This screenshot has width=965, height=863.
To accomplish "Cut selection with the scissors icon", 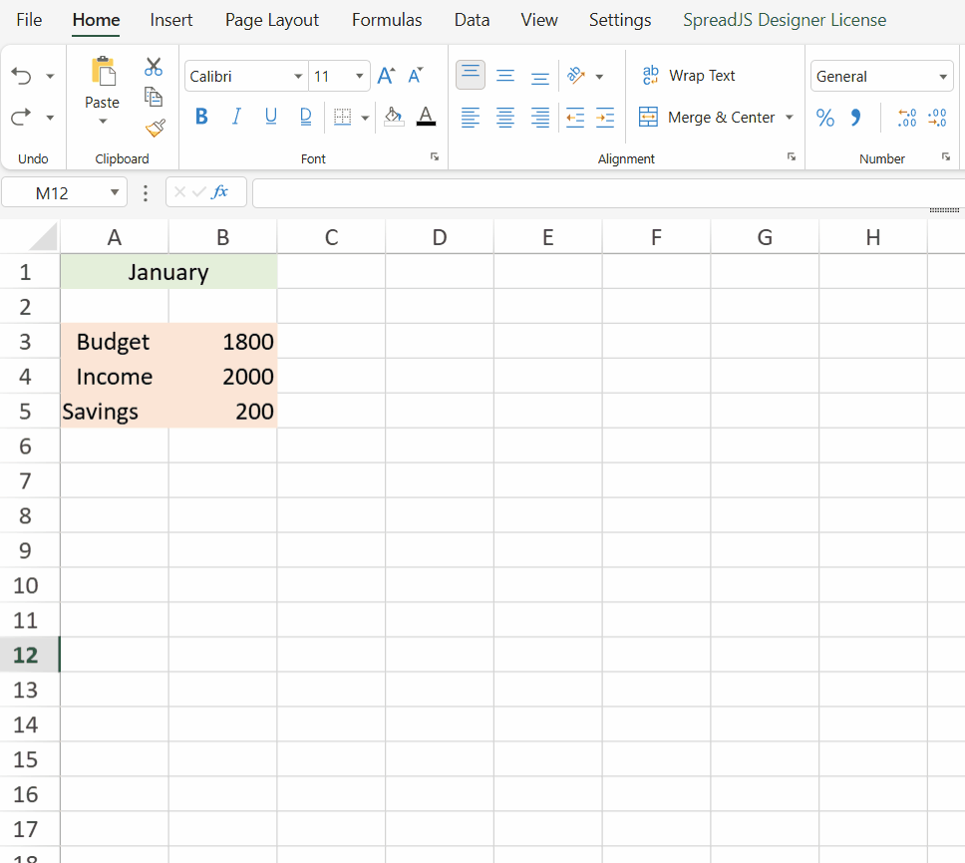I will (x=154, y=67).
